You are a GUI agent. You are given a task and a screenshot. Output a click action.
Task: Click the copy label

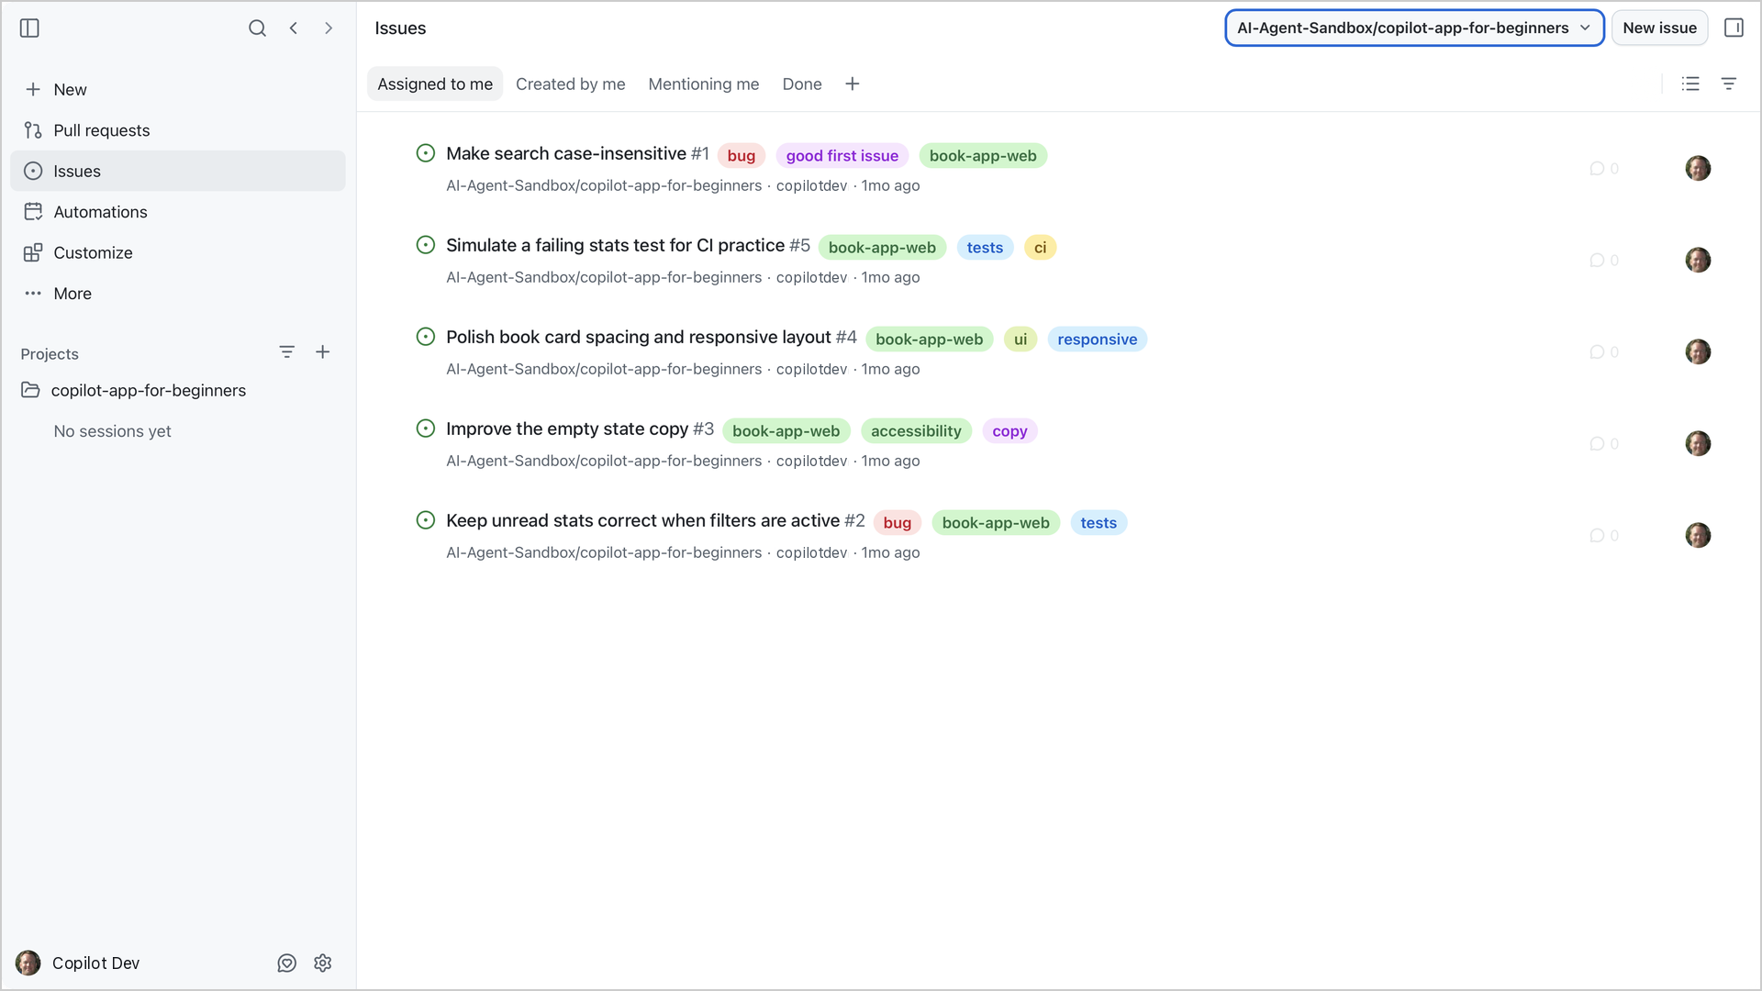(1009, 431)
